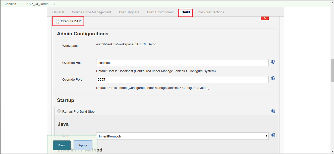Expand the JDK dropdown arrow
The height and width of the screenshot is (154, 334).
[x=266, y=136]
